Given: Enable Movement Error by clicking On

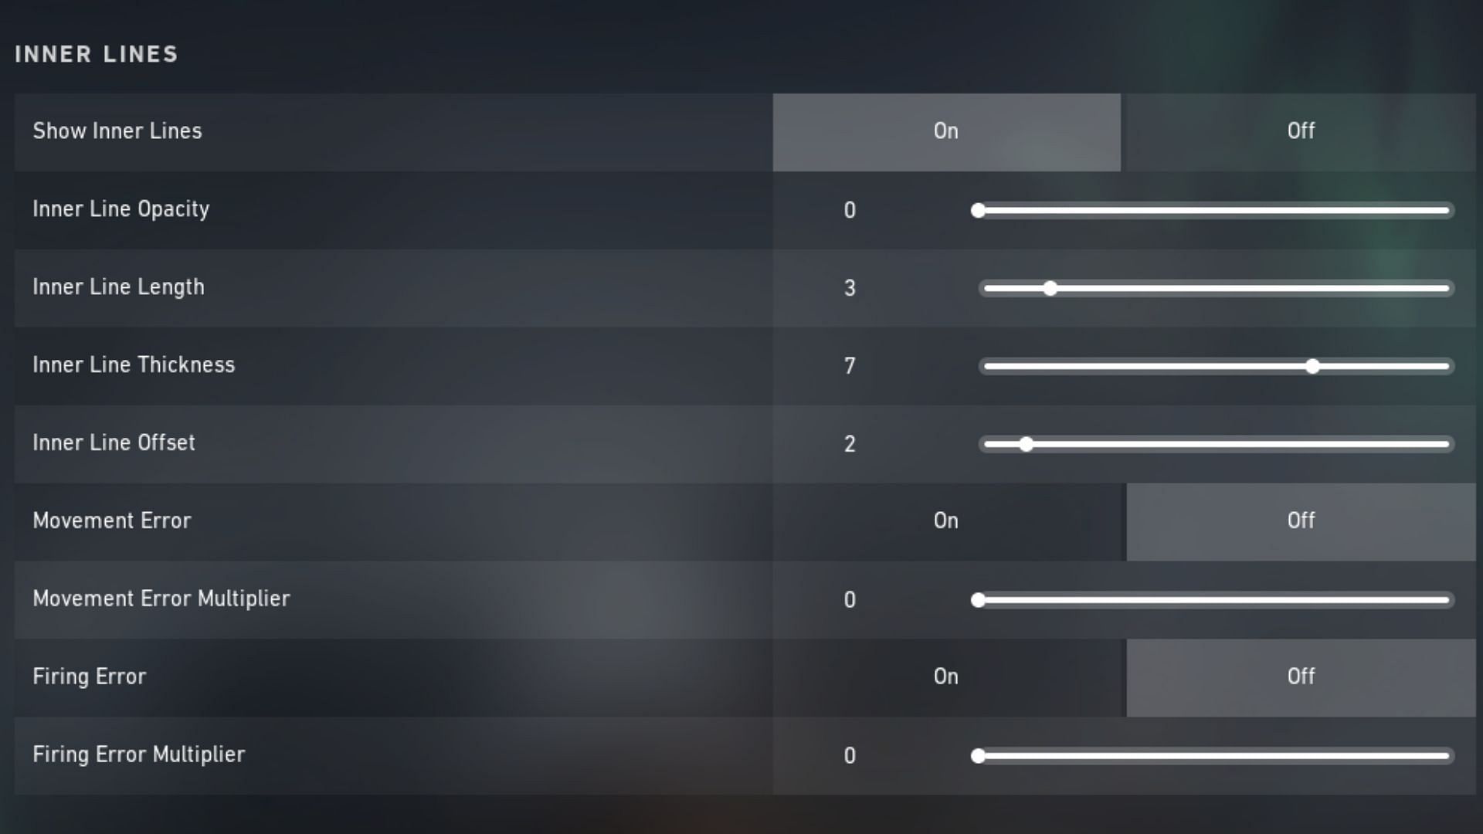Looking at the screenshot, I should [x=946, y=521].
